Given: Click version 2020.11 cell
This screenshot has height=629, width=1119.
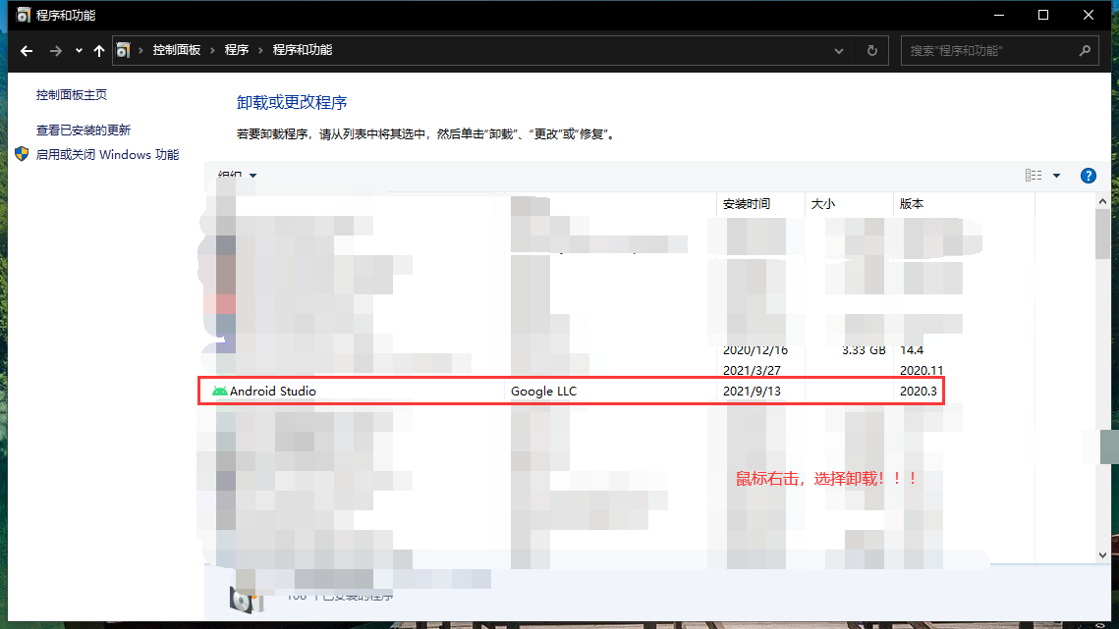Looking at the screenshot, I should [x=922, y=370].
